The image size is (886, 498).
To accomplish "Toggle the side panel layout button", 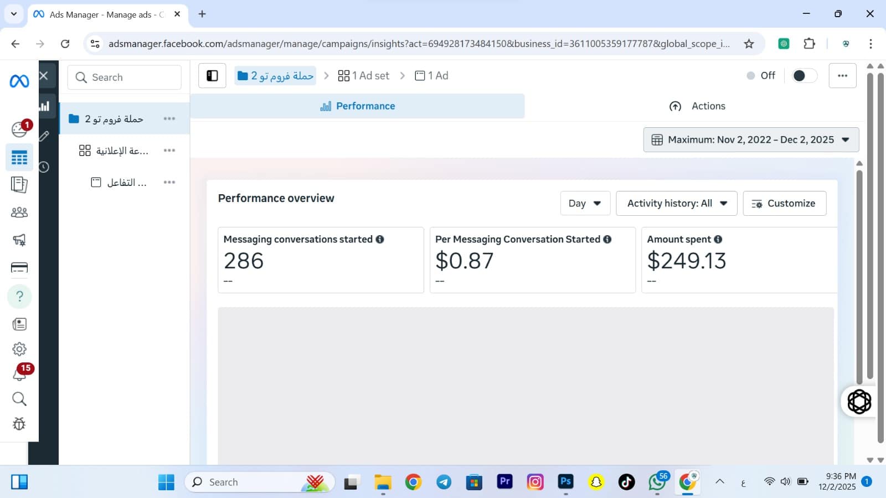I will click(212, 76).
